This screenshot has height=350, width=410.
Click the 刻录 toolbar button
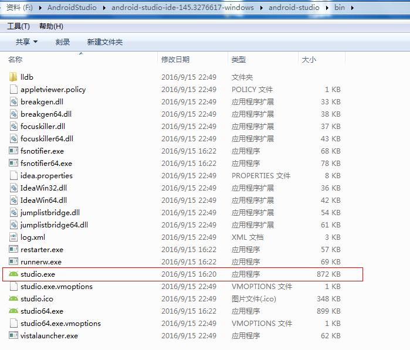63,42
